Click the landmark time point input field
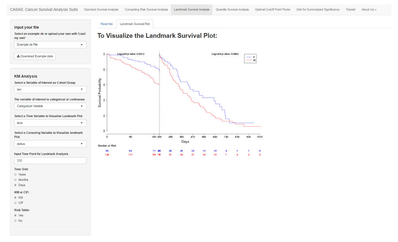398x242 pixels. pos(50,160)
